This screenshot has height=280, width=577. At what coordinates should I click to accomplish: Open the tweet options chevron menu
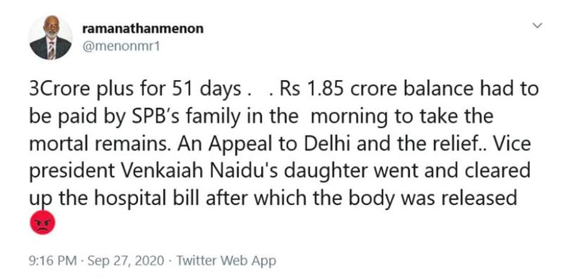(536, 26)
